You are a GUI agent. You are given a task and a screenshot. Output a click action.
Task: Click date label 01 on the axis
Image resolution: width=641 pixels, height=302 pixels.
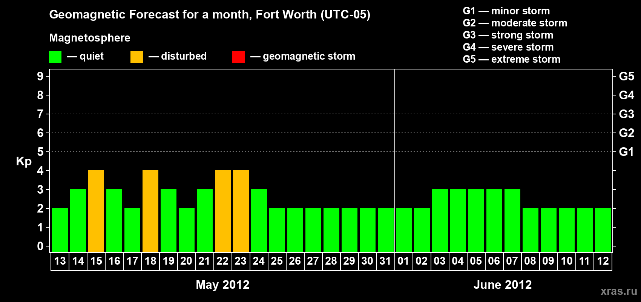pos(404,261)
